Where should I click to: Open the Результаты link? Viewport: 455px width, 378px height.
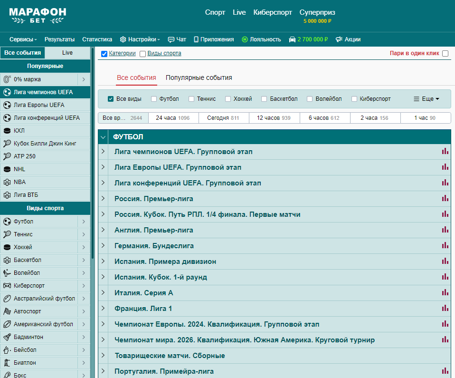[x=59, y=39]
